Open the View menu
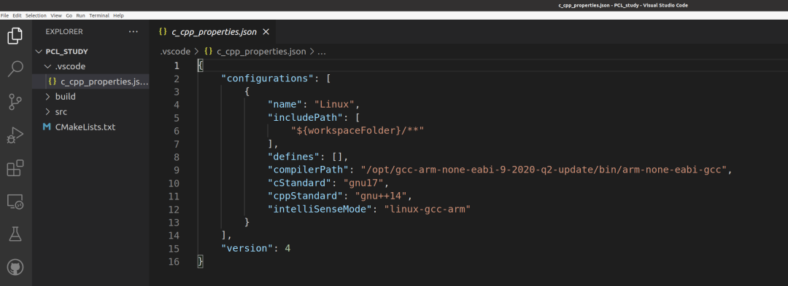Image resolution: width=788 pixels, height=286 pixels. pyautogui.click(x=56, y=15)
